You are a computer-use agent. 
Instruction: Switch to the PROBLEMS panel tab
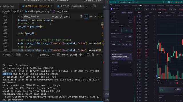(8, 55)
